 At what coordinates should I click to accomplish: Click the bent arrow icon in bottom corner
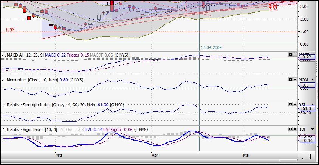pyautogui.click(x=307, y=157)
